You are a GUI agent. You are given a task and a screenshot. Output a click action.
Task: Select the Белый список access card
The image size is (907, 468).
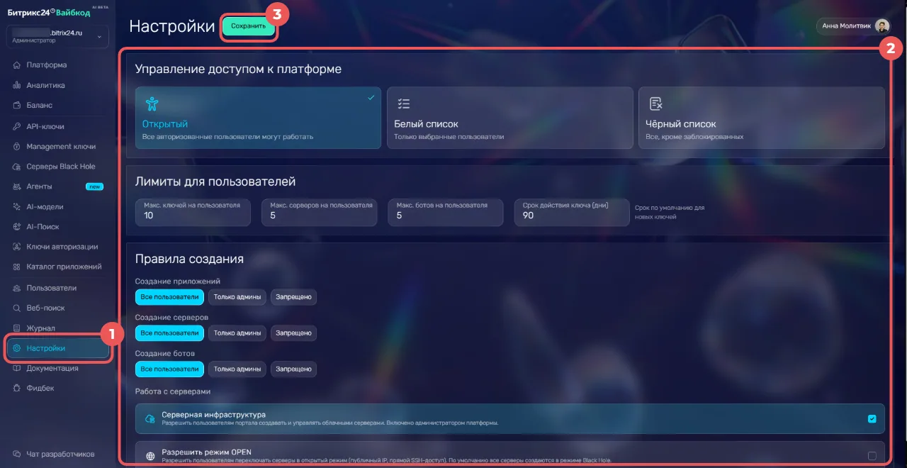[x=509, y=118]
